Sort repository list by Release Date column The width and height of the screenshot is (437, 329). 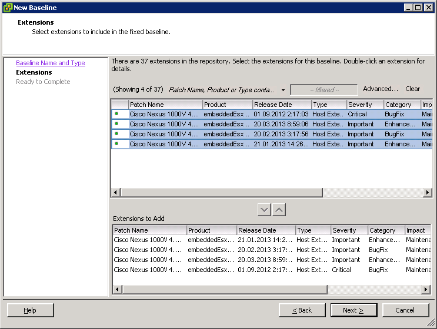click(282, 105)
